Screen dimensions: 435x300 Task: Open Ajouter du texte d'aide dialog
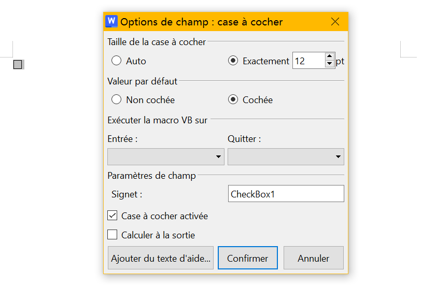coord(160,258)
